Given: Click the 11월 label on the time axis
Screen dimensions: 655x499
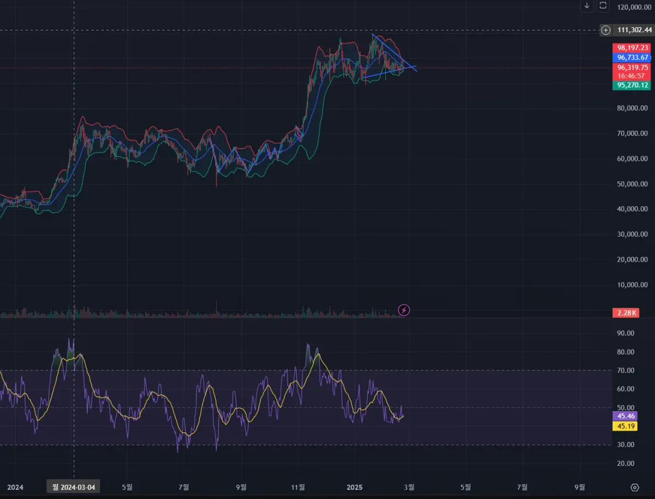Looking at the screenshot, I should click(299, 487).
